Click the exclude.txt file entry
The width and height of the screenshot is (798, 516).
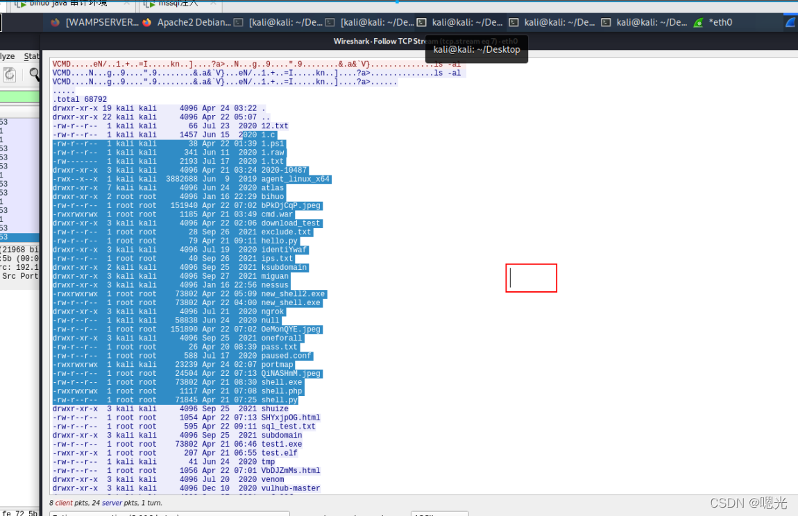(287, 232)
